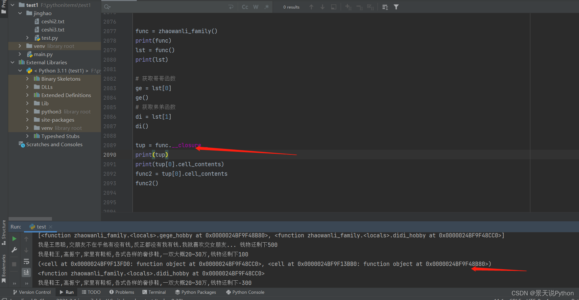579x300 pixels.
Task: Open the Run tool window tab
Action: 66,292
